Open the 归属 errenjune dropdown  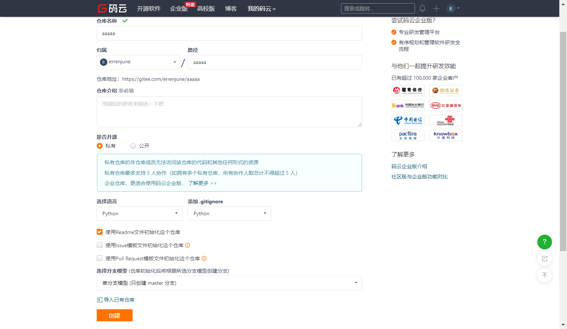(x=138, y=62)
